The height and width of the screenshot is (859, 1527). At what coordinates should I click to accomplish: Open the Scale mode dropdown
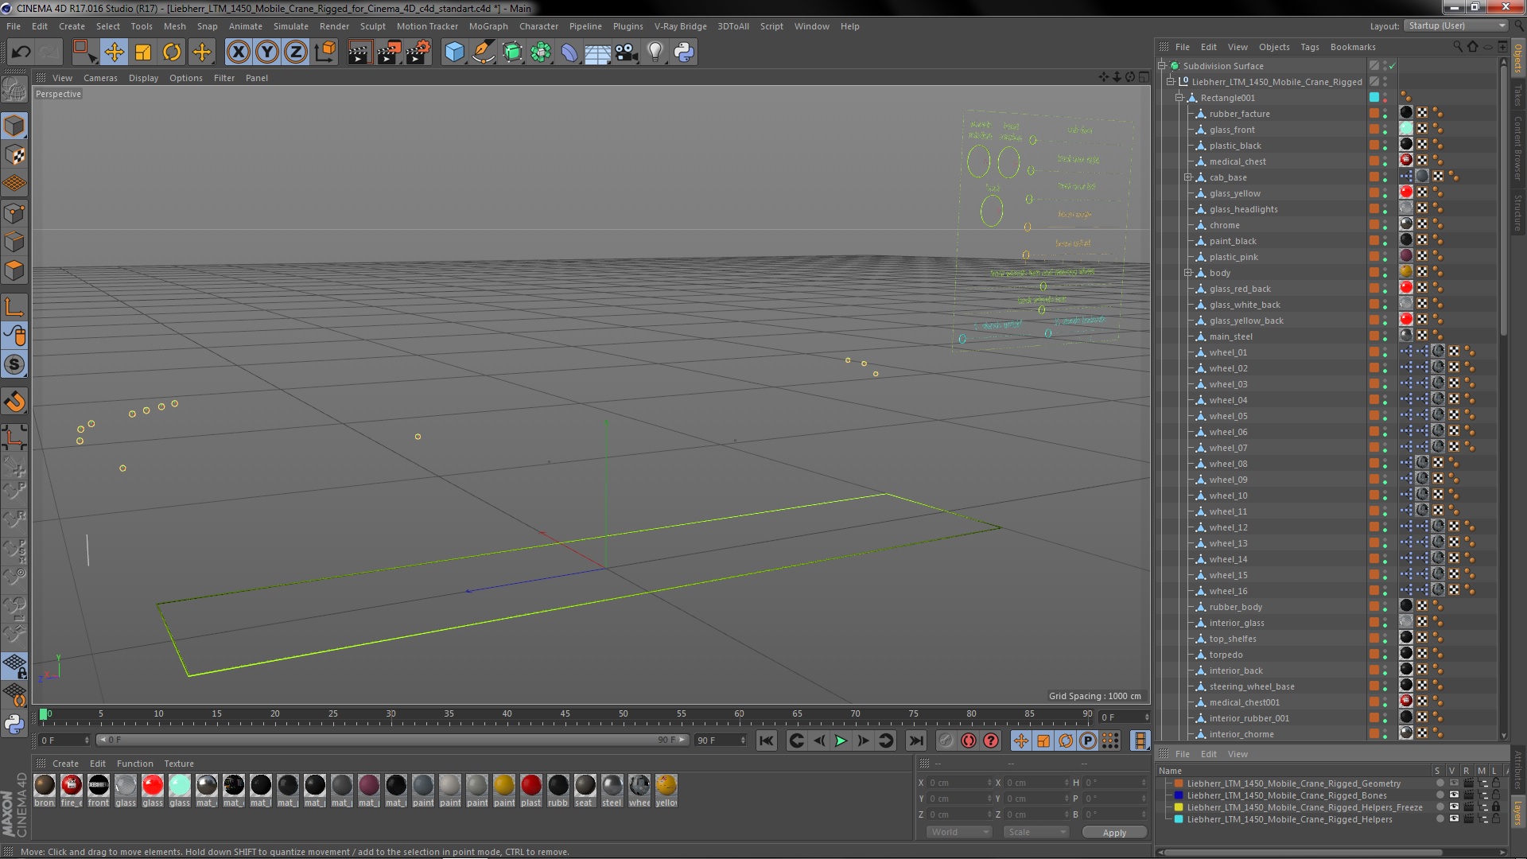coord(1035,832)
